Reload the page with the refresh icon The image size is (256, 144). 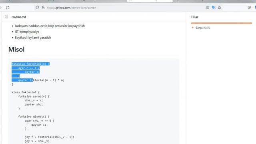8,8
